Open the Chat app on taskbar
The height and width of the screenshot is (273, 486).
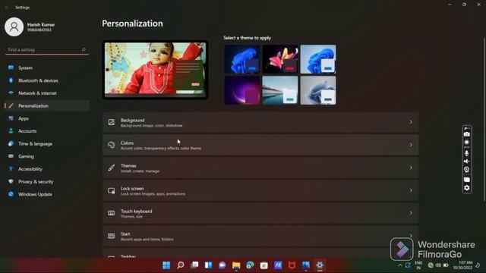click(x=222, y=265)
